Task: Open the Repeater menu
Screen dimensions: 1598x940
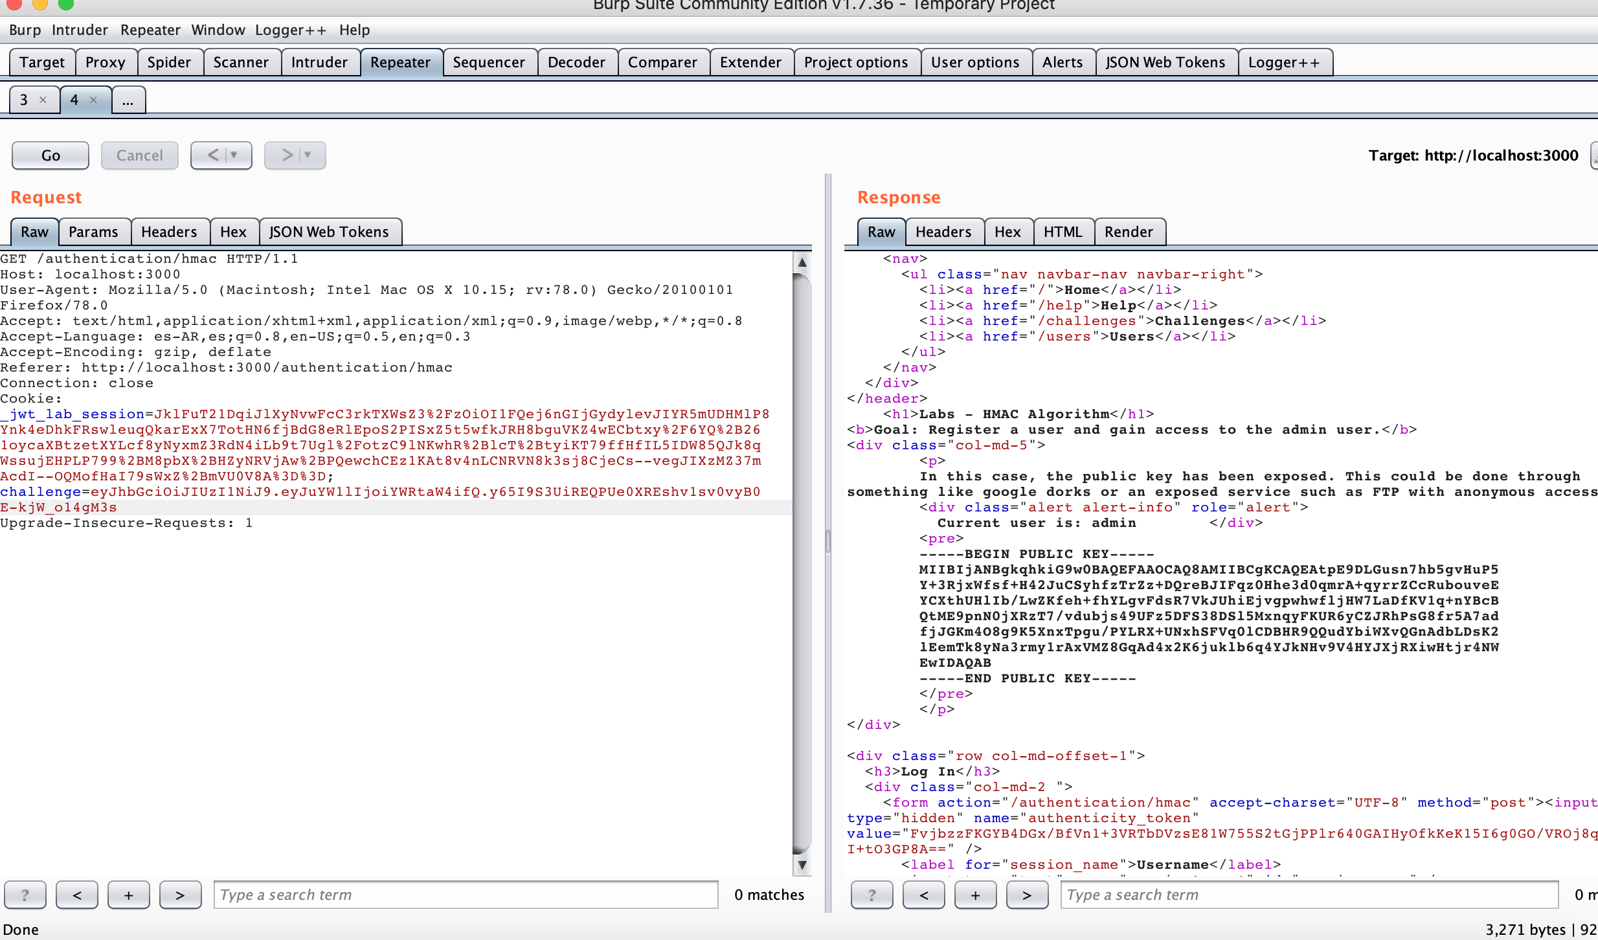Action: click(150, 30)
